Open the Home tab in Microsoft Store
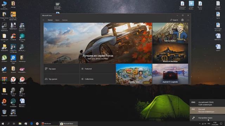Image resolution: width=225 pixels, height=126 pixels. 50,20
